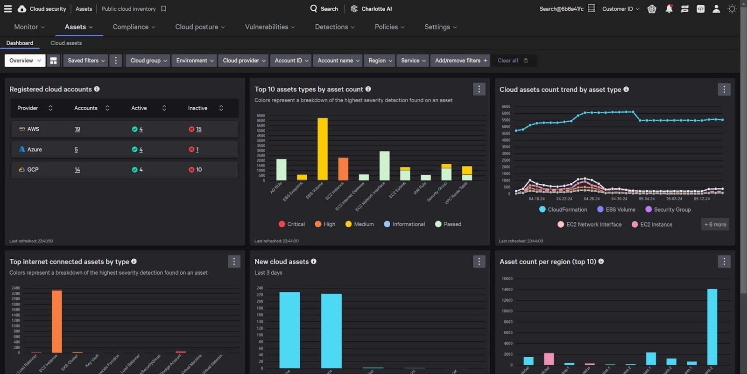This screenshot has width=747, height=374.
Task: Click the dashboard layout grid icon
Action: coord(54,61)
